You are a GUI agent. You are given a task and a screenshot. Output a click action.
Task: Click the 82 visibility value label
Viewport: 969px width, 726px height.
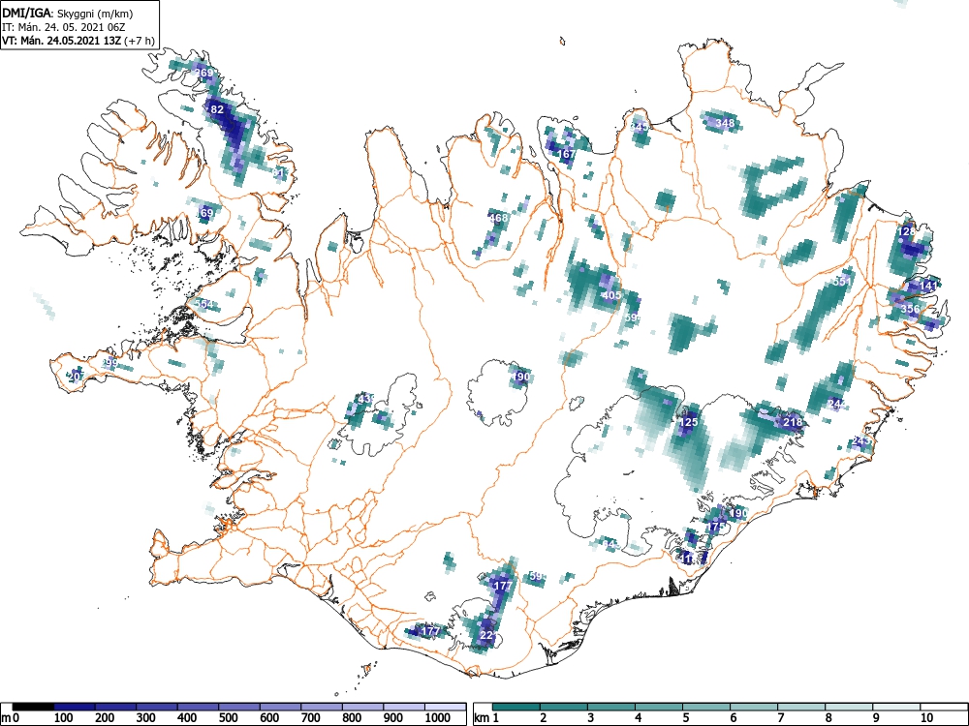coord(217,110)
